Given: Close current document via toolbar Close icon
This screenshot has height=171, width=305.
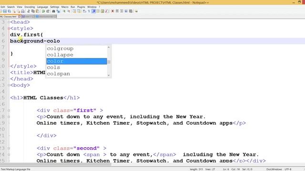Looking at the screenshot, I should pyautogui.click(x=14, y=11).
